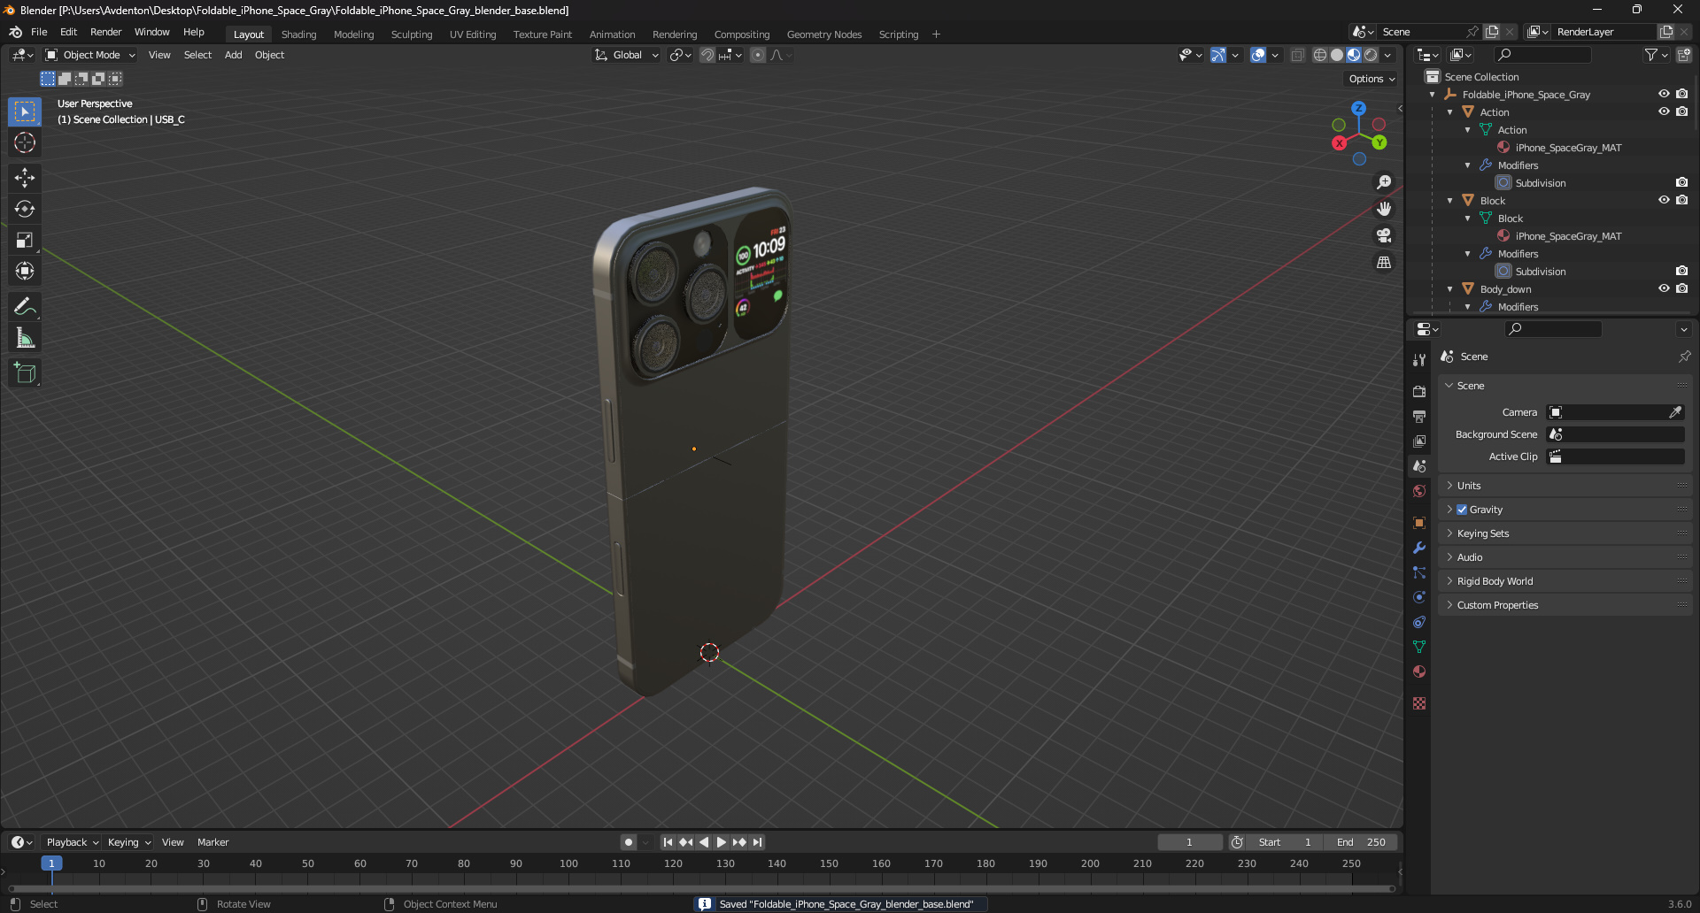Image resolution: width=1700 pixels, height=913 pixels.
Task: Open the Keying popover in timeline
Action: click(x=129, y=842)
